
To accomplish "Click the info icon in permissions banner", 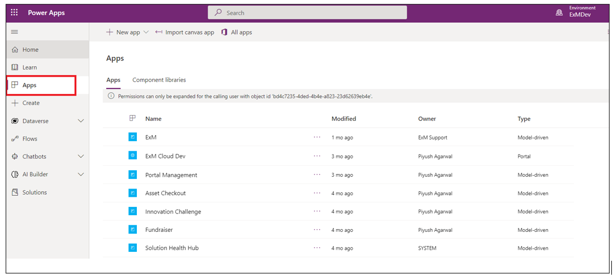I will click(111, 96).
